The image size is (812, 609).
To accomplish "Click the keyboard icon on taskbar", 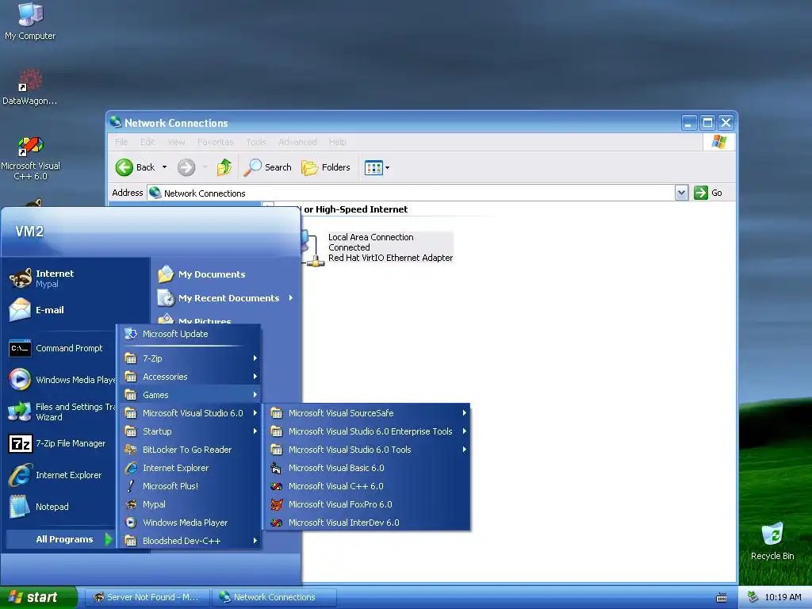I will (722, 598).
